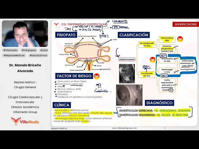Click the VillaMedic logo in the left panel
199x149 pixels.
pyautogui.click(x=25, y=121)
